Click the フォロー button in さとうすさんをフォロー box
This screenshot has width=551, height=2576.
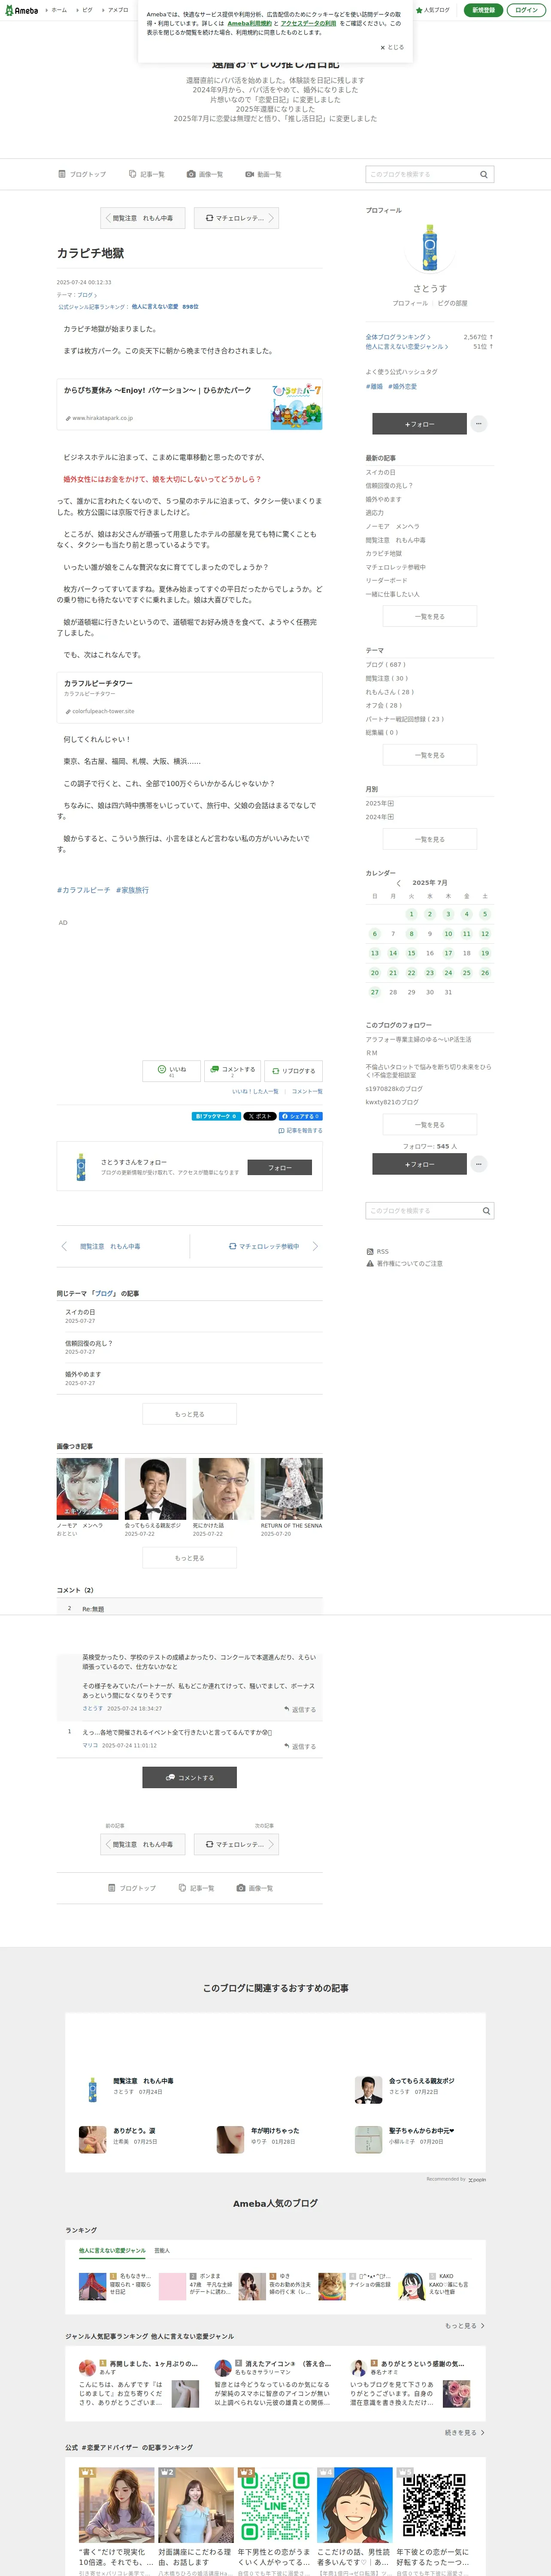[x=279, y=1168]
